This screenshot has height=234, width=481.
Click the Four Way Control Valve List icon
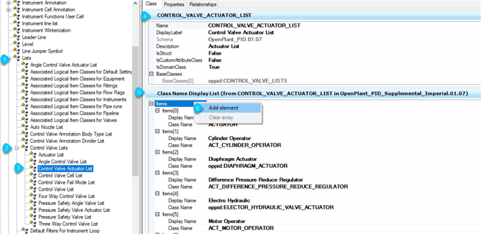coord(33,196)
